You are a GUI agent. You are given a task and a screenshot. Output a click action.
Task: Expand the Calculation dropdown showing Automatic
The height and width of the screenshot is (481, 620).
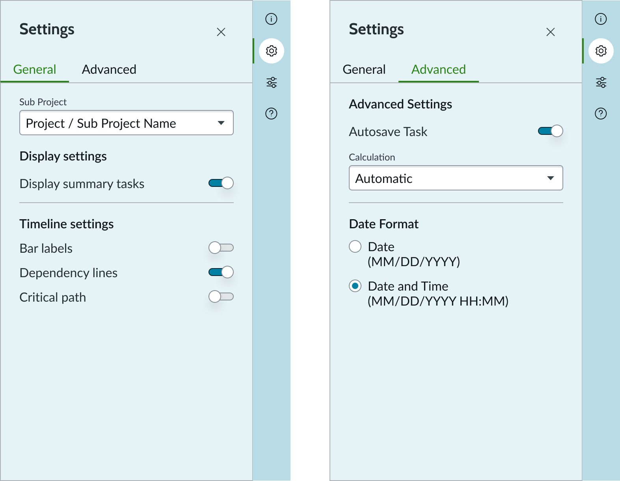(456, 178)
